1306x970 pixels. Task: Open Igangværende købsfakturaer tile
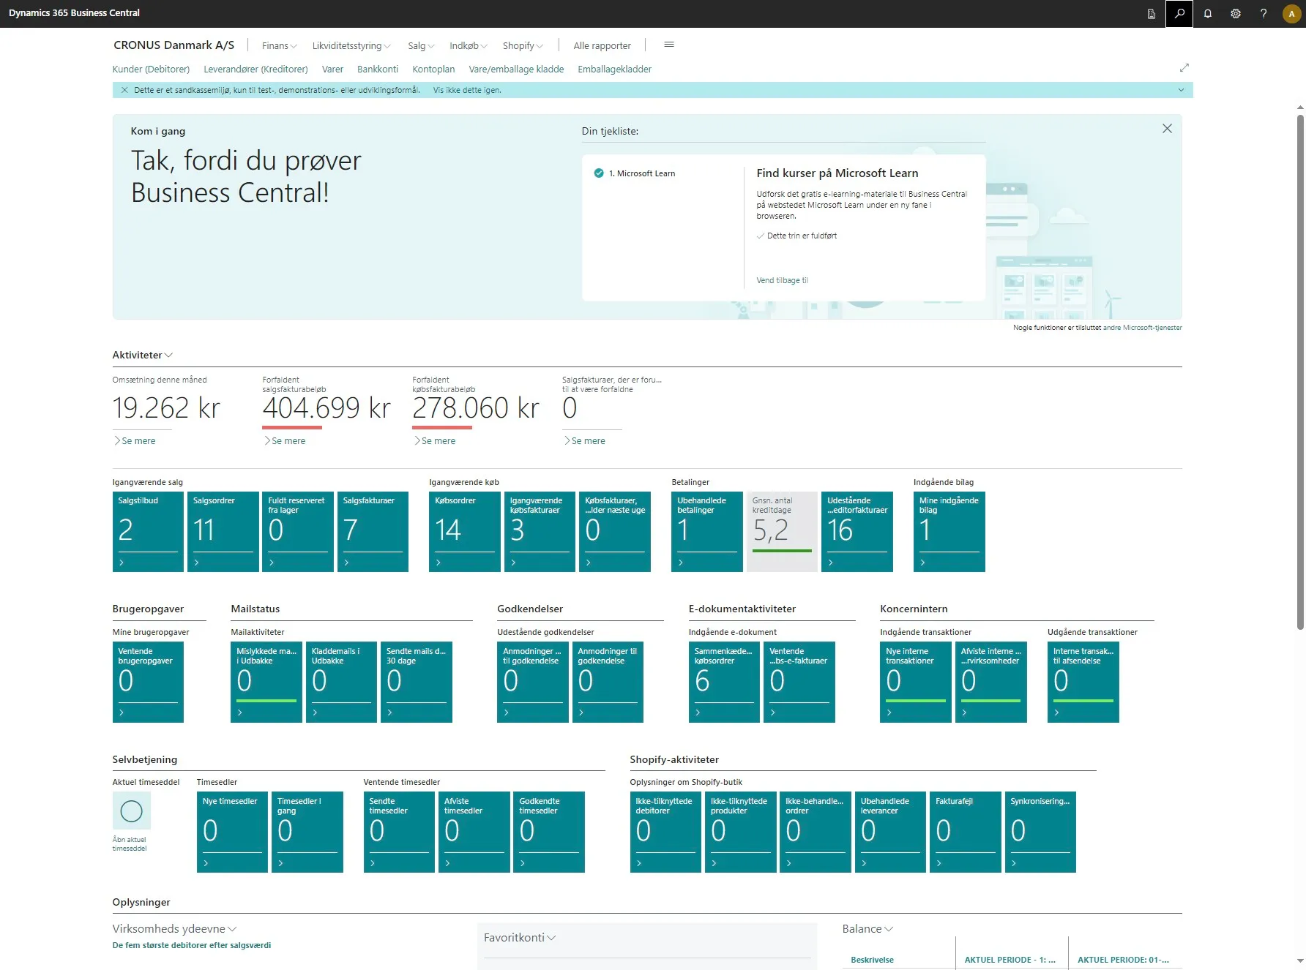click(x=540, y=531)
